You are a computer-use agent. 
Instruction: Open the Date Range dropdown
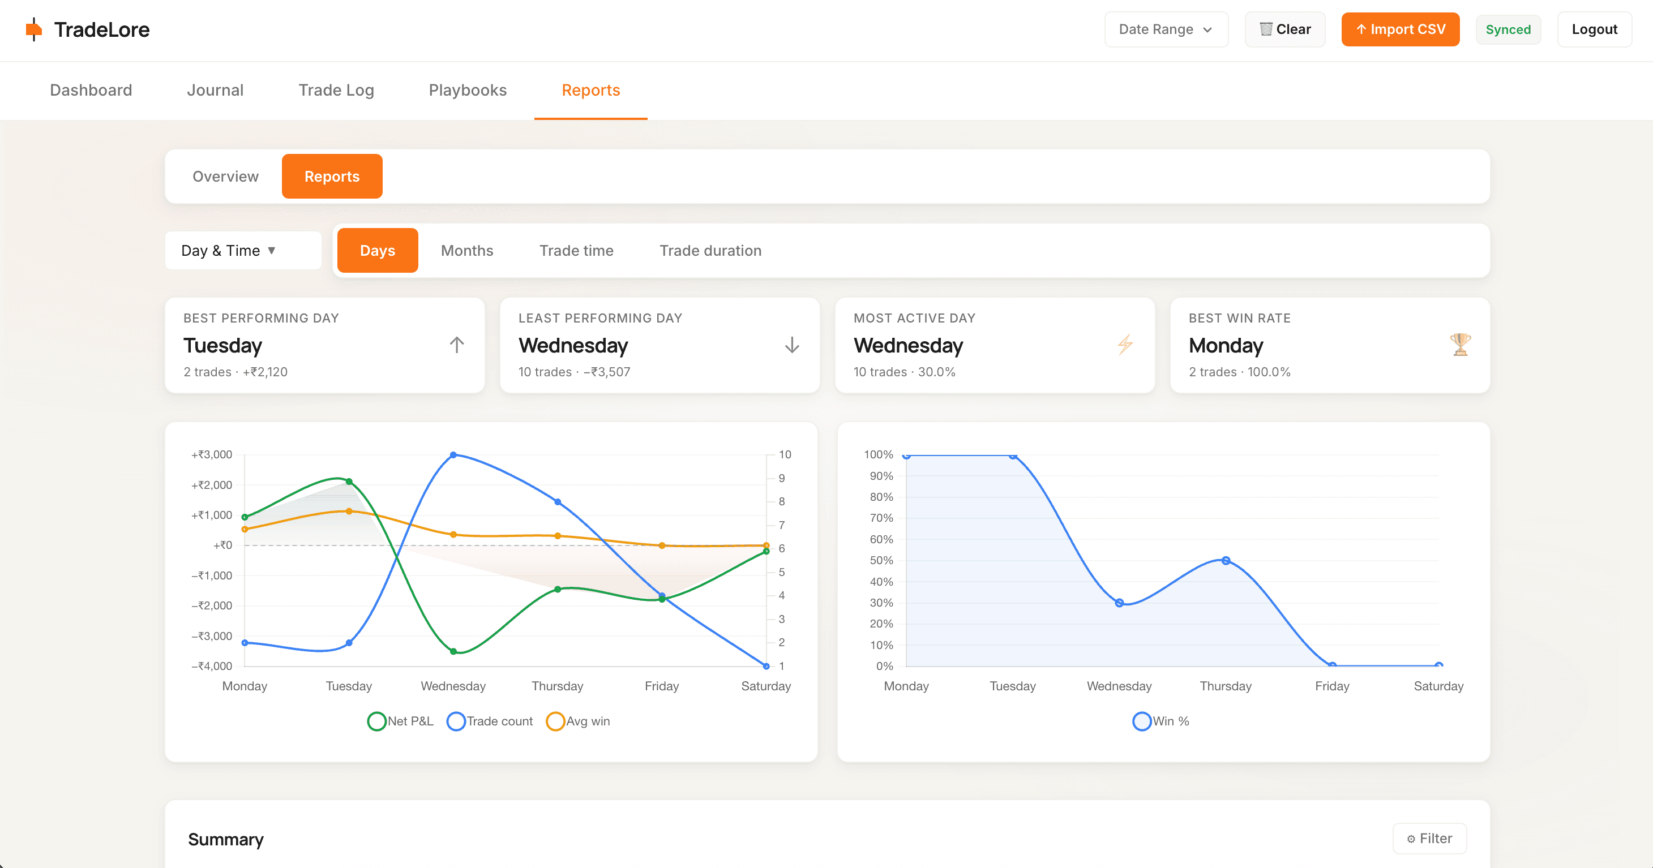click(1166, 29)
